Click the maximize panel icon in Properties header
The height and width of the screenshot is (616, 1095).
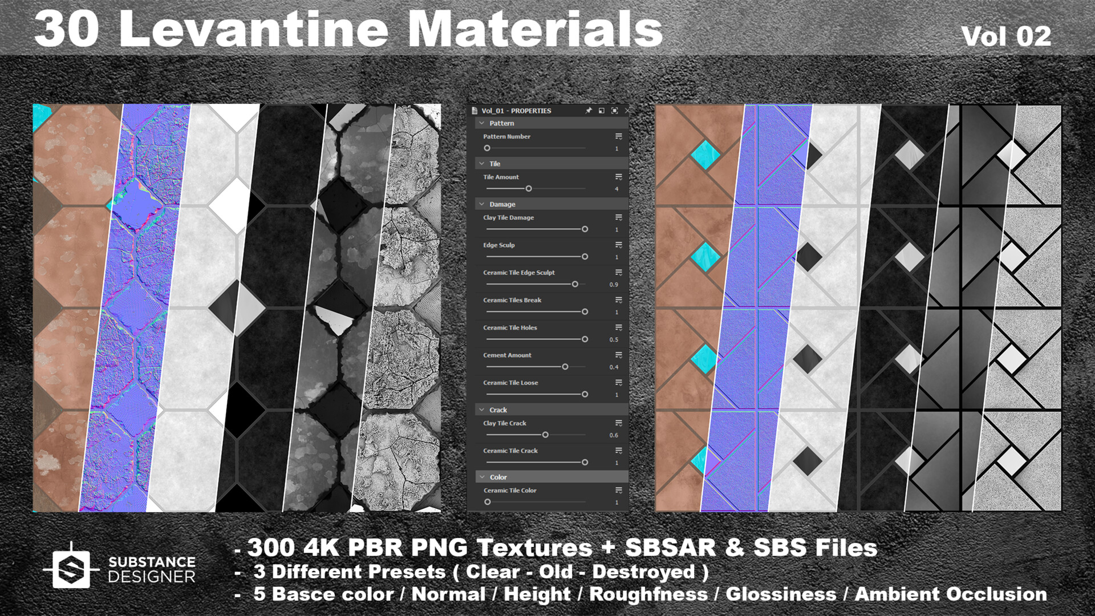(615, 111)
